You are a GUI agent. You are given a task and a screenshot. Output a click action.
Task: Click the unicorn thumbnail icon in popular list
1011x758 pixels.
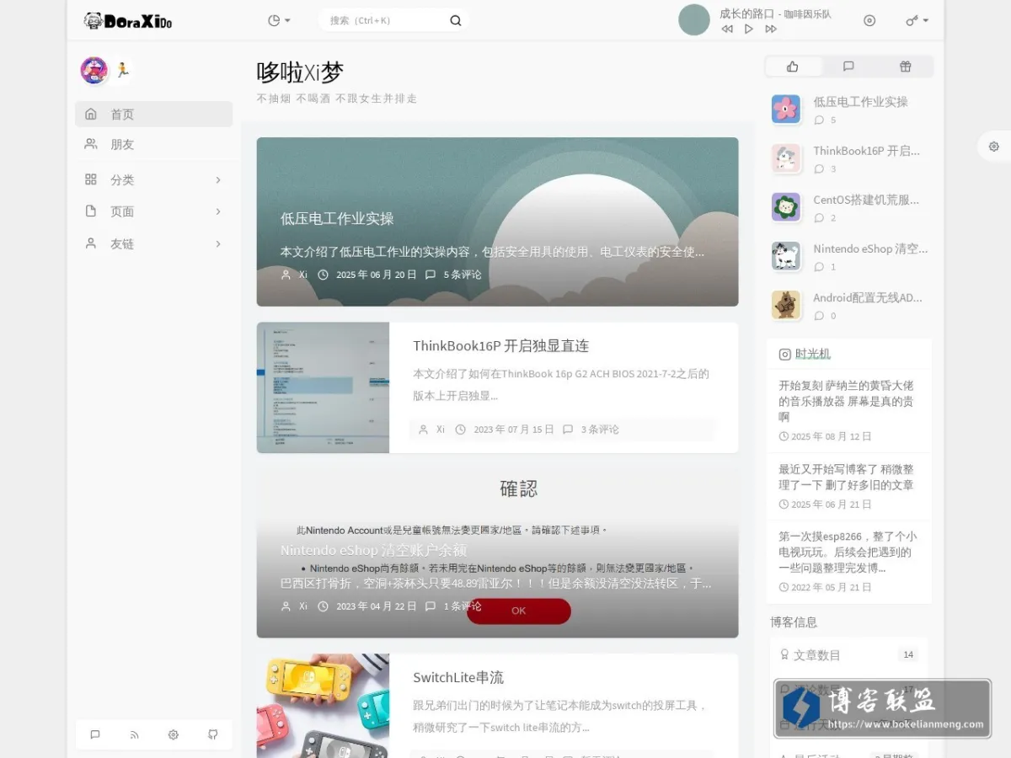pos(786,158)
